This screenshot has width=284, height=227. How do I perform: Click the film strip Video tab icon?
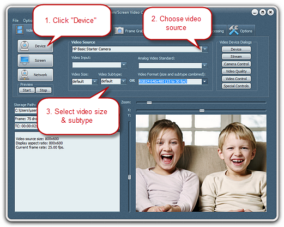pos(20,30)
